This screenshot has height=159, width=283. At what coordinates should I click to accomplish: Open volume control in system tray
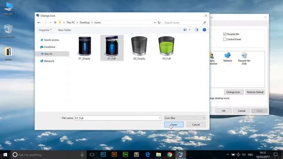244,155
